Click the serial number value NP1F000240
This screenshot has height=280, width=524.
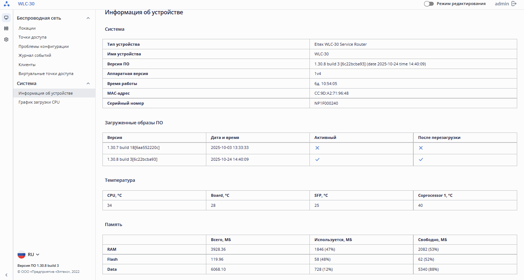(326, 103)
